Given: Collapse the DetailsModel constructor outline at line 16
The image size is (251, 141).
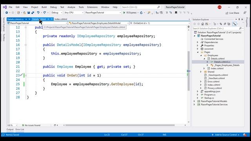Looking at the screenshot, I should coord(25,45).
